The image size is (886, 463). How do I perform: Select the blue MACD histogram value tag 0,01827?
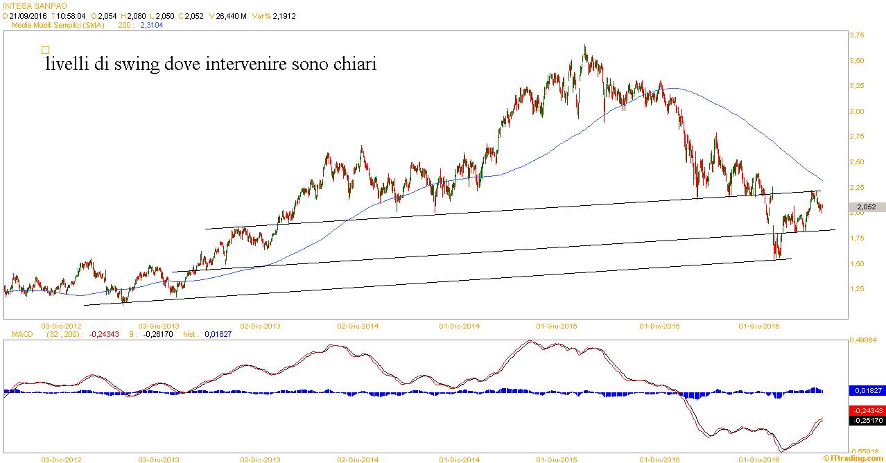[867, 391]
